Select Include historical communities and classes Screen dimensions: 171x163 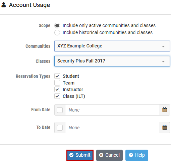(57, 32)
